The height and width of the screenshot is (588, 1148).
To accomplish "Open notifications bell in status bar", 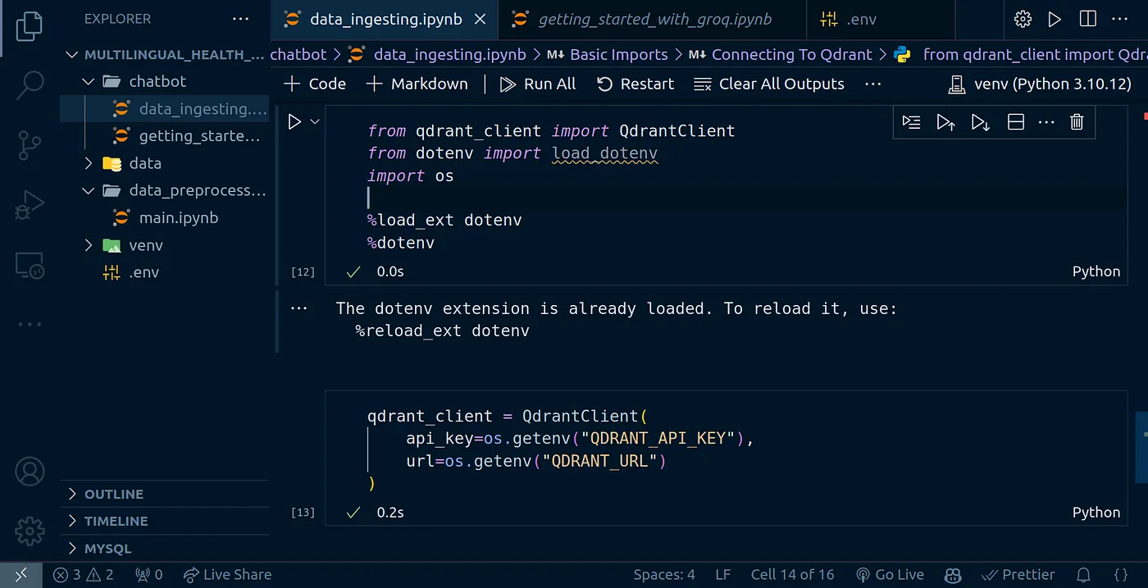I will [x=1083, y=575].
